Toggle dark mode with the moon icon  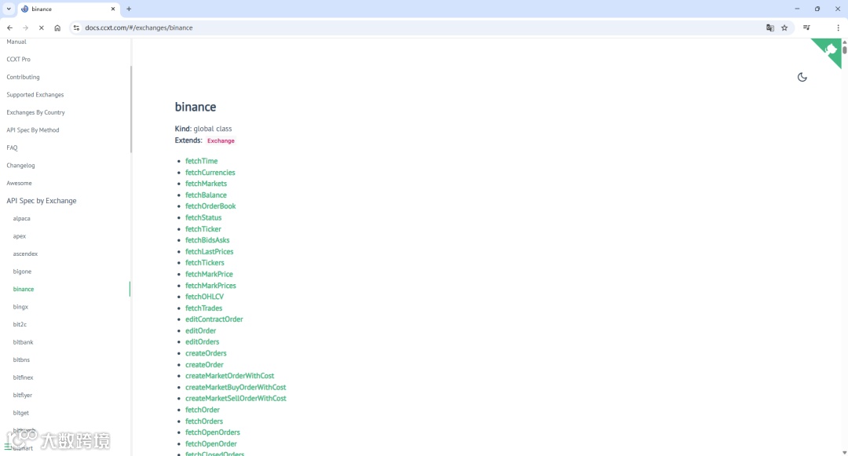802,77
